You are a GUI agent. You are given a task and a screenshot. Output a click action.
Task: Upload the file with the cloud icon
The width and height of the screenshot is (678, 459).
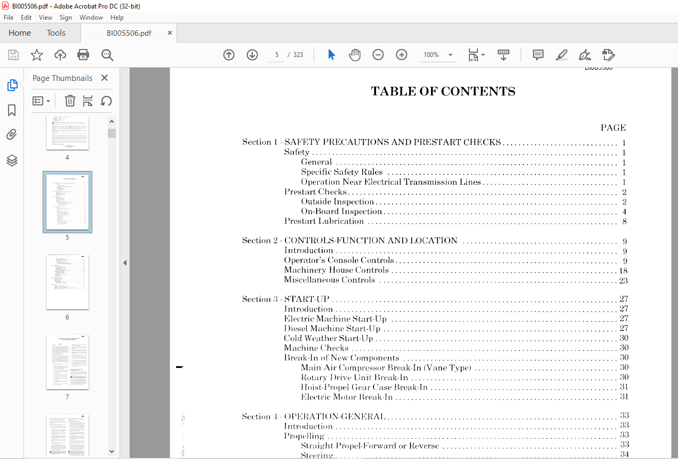pos(60,55)
